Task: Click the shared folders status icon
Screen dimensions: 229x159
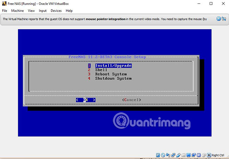Action: click(x=184, y=155)
